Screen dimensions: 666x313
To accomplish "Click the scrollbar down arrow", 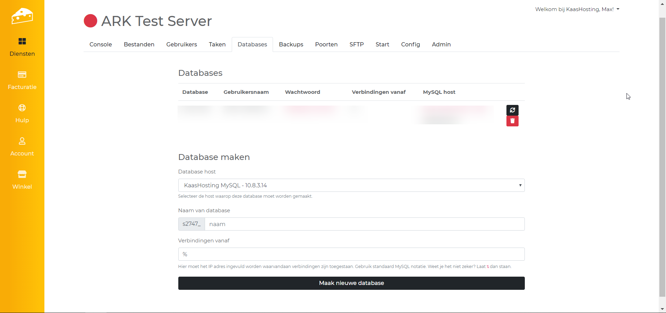I will [x=662, y=309].
